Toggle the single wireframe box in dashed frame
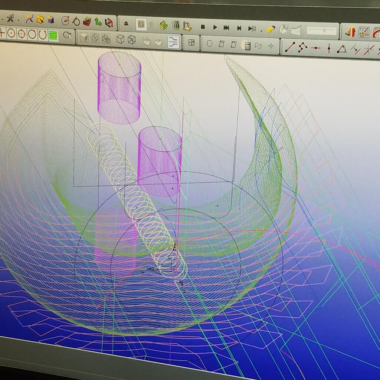The image size is (380, 380). [95, 38]
